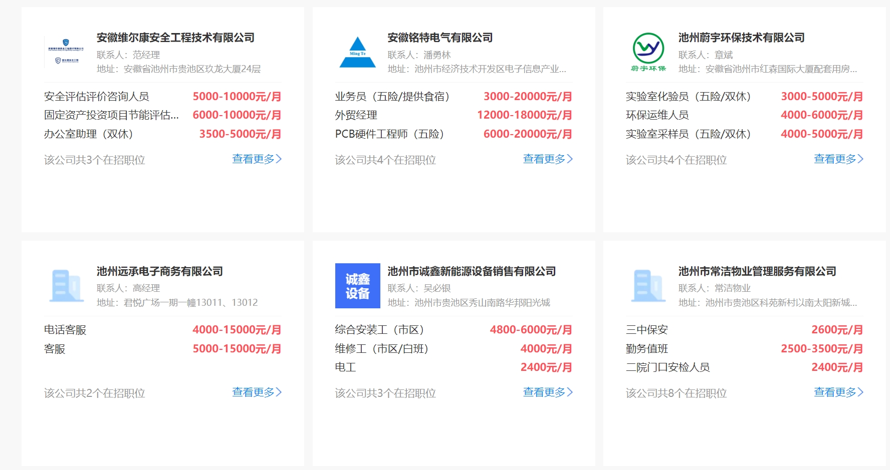The height and width of the screenshot is (470, 890).
Task: Click contact 联系人：潘勇林
Action: point(419,55)
